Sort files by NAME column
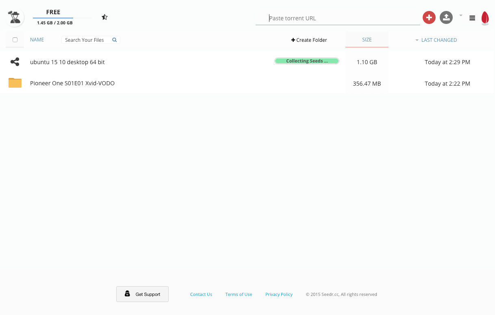 [37, 40]
